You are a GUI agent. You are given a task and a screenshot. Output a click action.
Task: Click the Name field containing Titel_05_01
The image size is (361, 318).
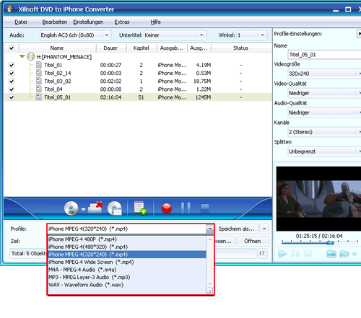point(324,55)
